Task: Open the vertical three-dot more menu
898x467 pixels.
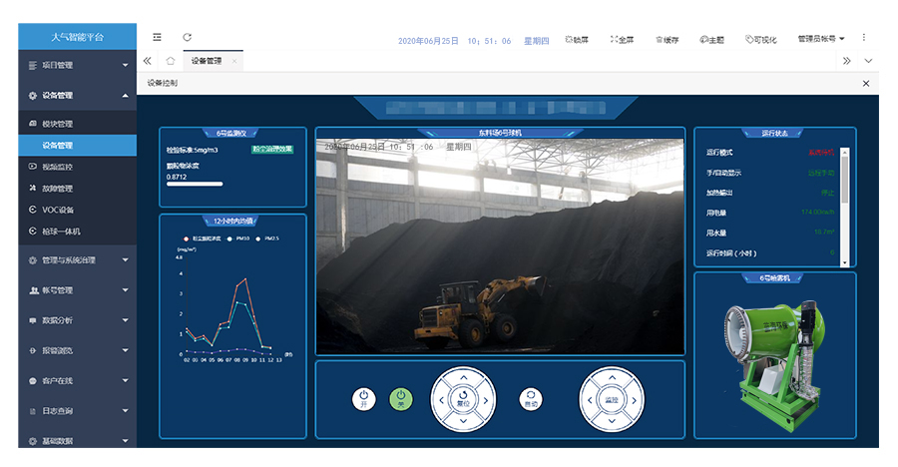Action: coord(864,38)
